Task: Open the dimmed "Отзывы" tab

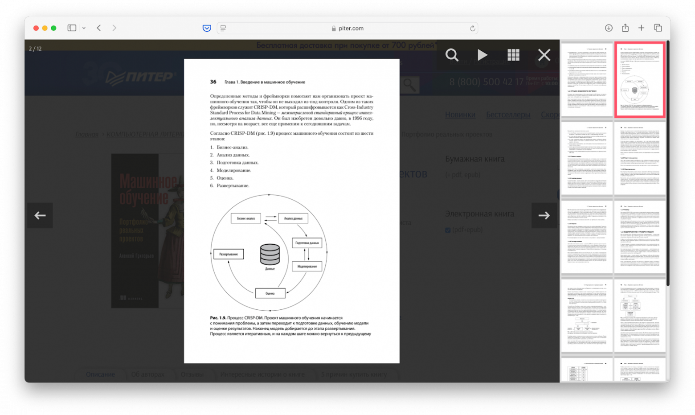Action: (192, 374)
